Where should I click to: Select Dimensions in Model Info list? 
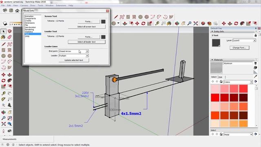tap(30, 23)
